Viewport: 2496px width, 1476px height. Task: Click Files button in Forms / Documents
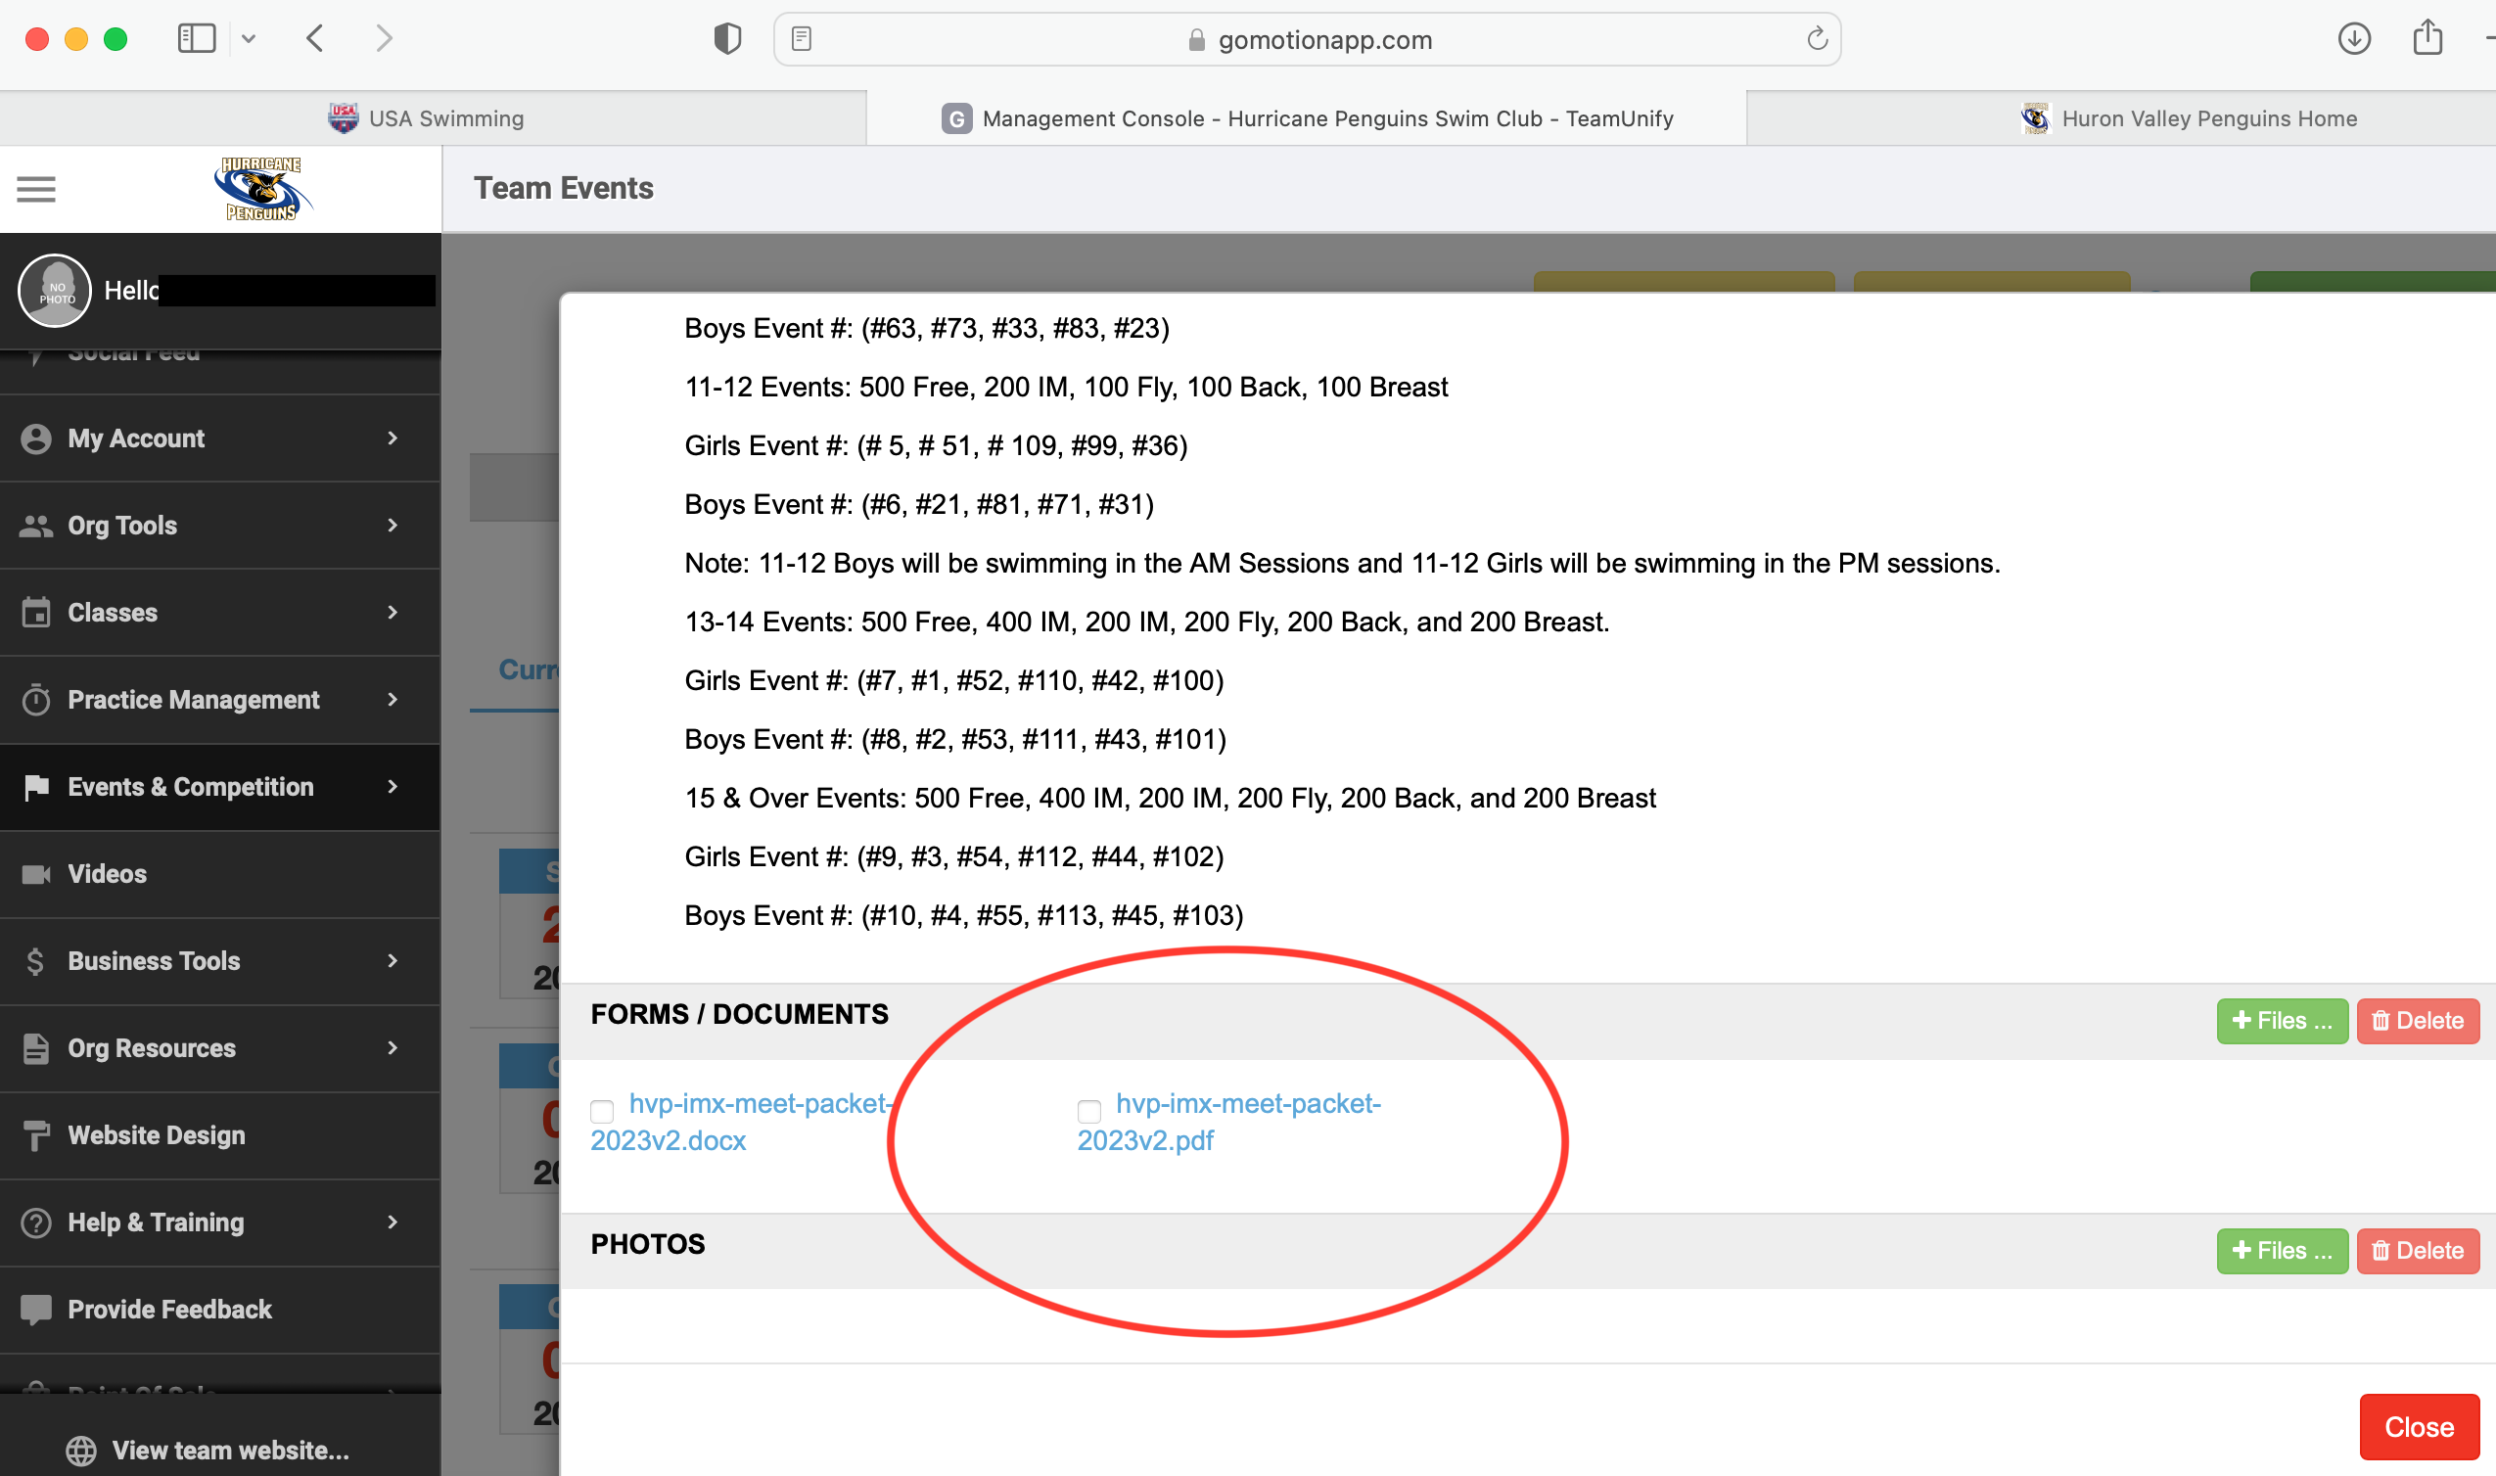pos(2282,1021)
